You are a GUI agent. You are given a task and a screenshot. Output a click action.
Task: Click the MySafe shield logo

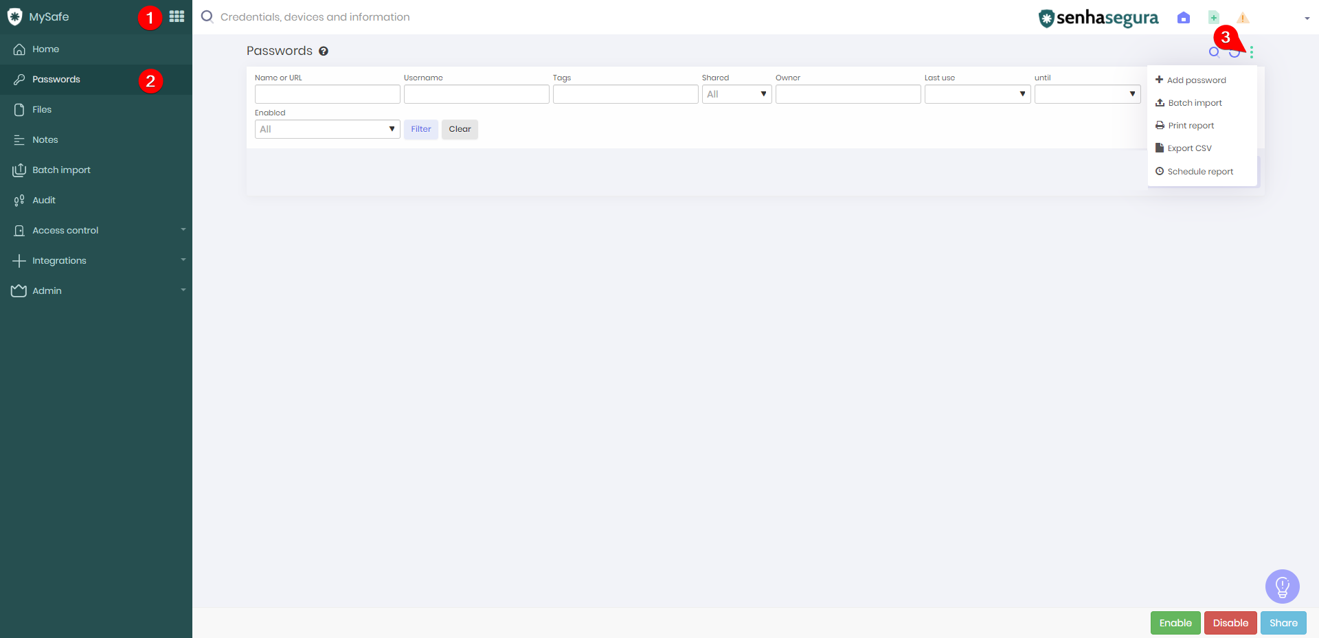click(x=14, y=16)
